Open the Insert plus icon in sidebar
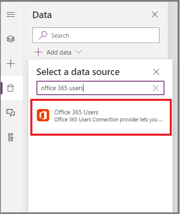This screenshot has height=214, width=180. click(11, 64)
